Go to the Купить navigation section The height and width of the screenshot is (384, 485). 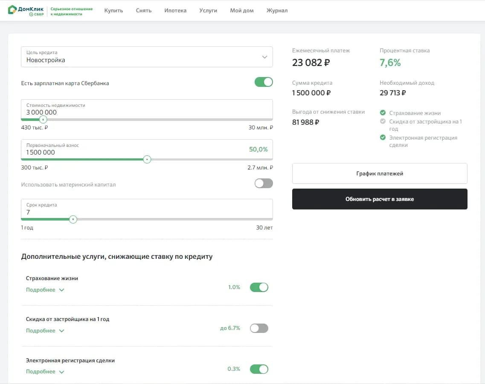113,11
